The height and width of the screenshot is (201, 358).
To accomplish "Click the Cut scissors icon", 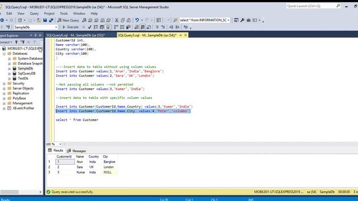I will click(116, 20).
